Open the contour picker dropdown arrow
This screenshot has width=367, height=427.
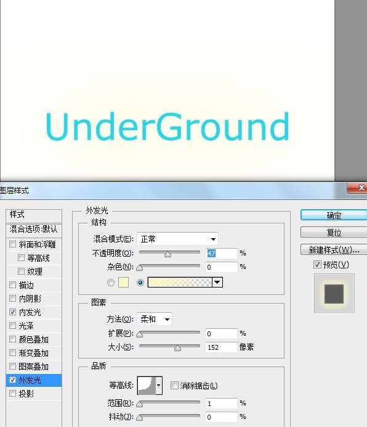point(159,385)
